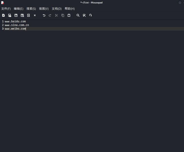Click the New From Template toolbar icon
This screenshot has width=184, height=152.
10,15
